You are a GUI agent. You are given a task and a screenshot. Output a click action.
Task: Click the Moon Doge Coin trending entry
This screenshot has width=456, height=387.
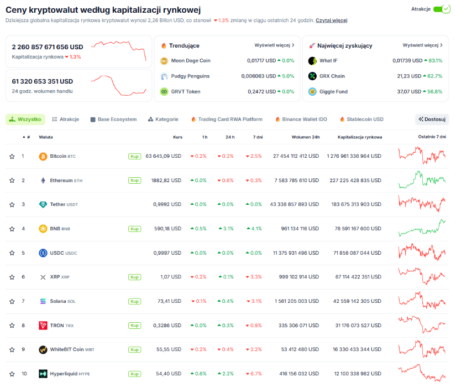227,61
